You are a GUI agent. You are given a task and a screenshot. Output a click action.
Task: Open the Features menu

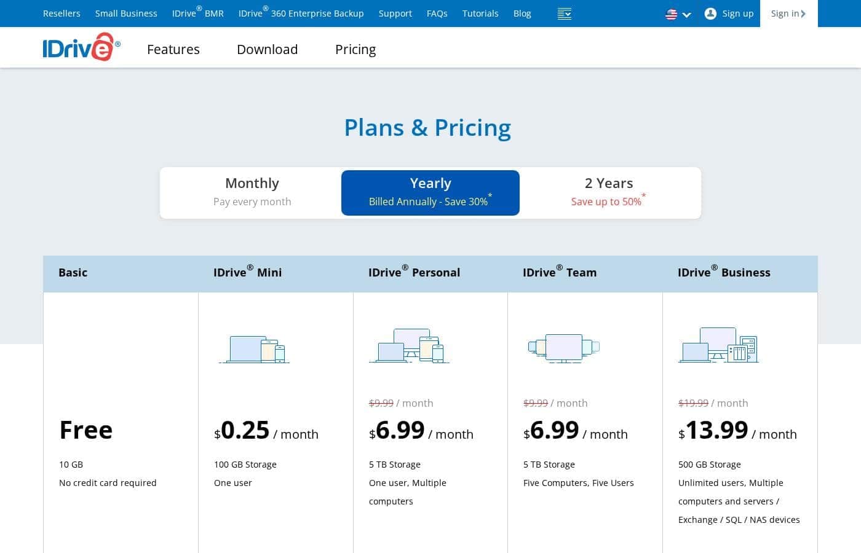173,49
